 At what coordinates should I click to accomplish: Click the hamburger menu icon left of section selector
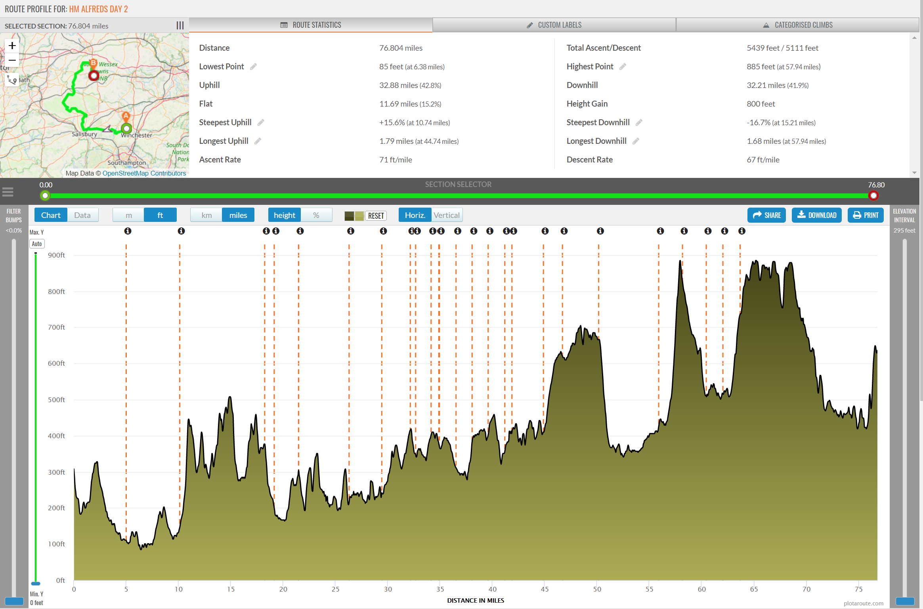pyautogui.click(x=8, y=192)
